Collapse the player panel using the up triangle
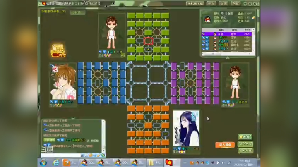Viewport: 298px width, 167px height. pyautogui.click(x=228, y=58)
